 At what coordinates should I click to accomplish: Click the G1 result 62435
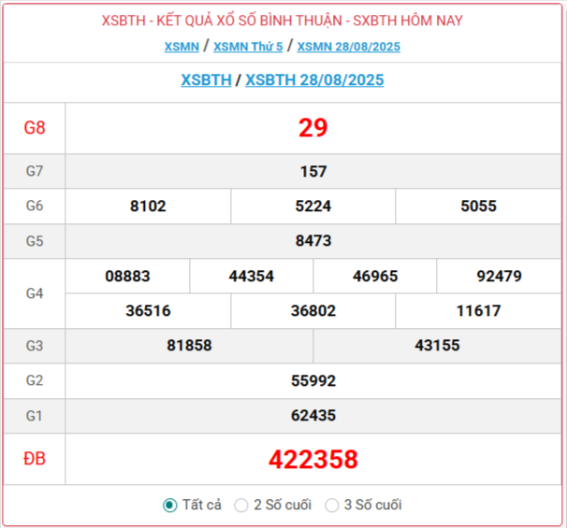tap(313, 416)
